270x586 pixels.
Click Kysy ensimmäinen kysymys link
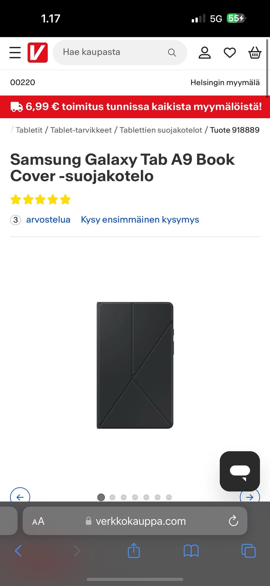point(140,220)
